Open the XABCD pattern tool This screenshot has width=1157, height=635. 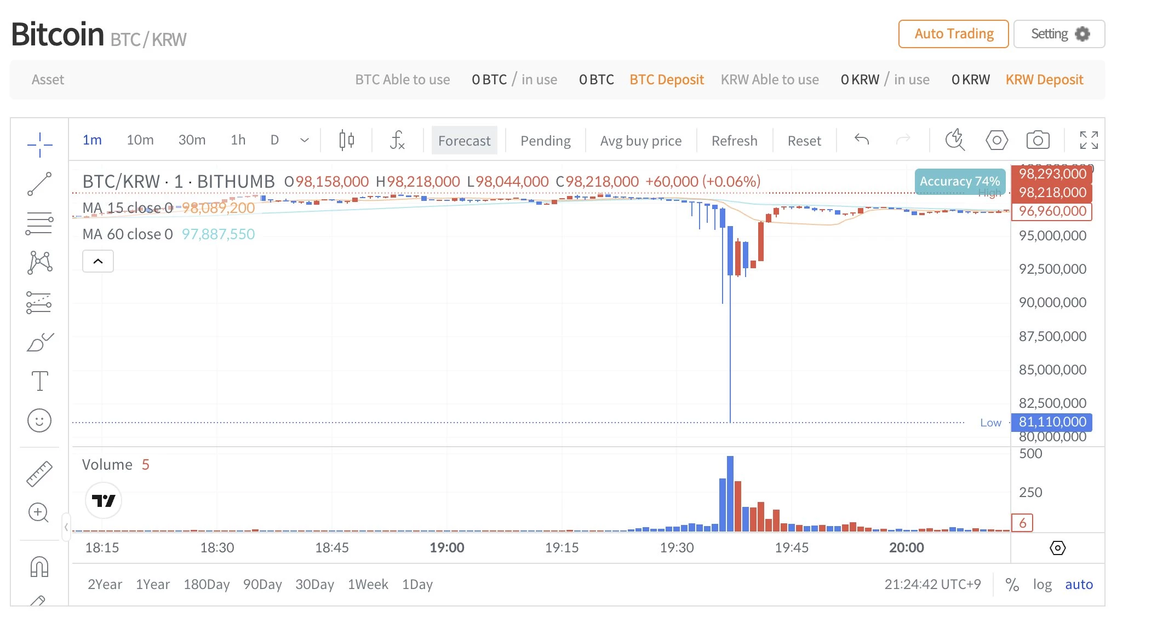point(39,262)
